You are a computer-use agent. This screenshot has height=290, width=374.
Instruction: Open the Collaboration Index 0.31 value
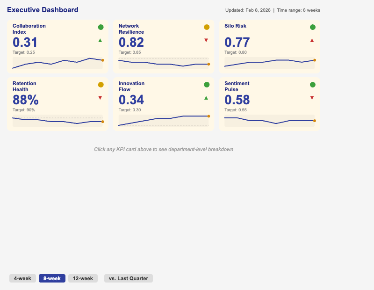pyautogui.click(x=25, y=43)
